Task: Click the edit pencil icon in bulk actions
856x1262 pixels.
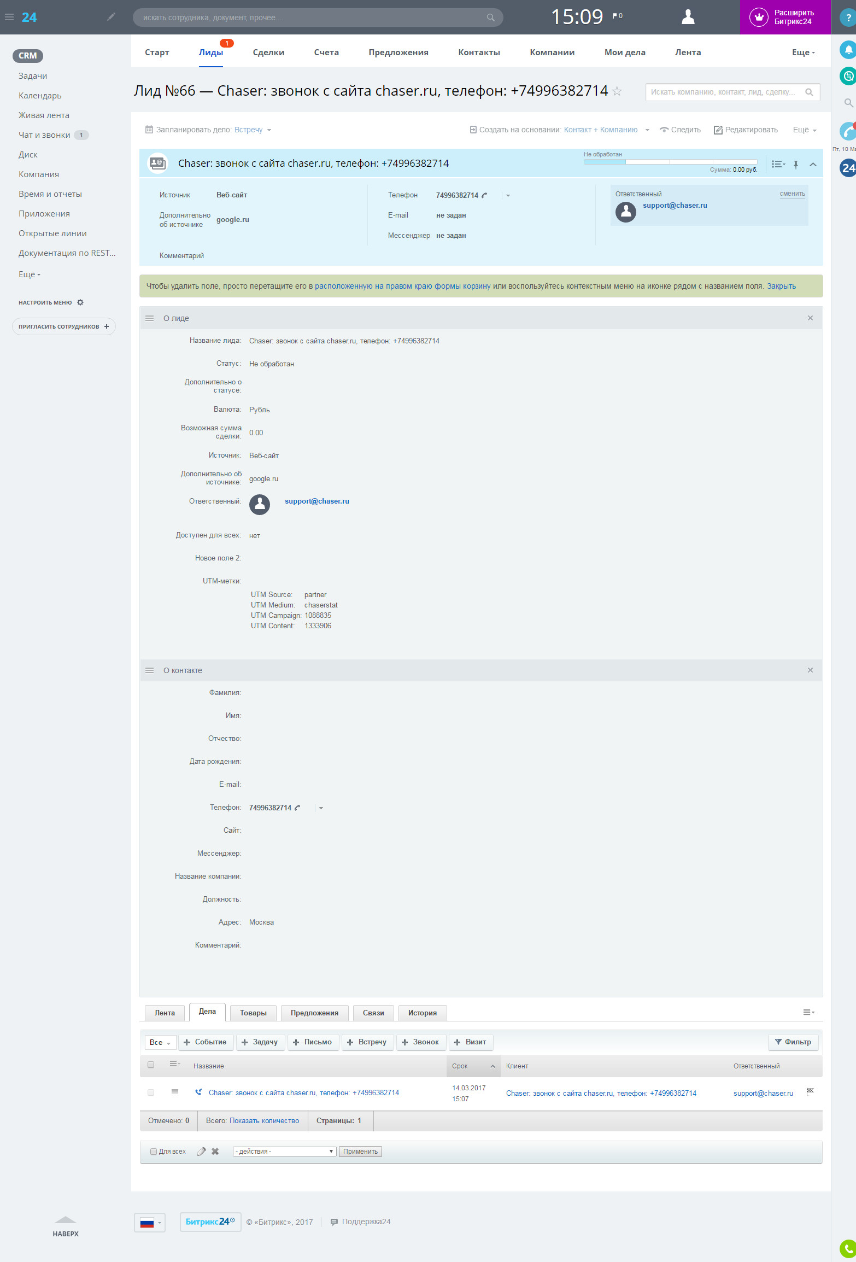Action: 201,1152
